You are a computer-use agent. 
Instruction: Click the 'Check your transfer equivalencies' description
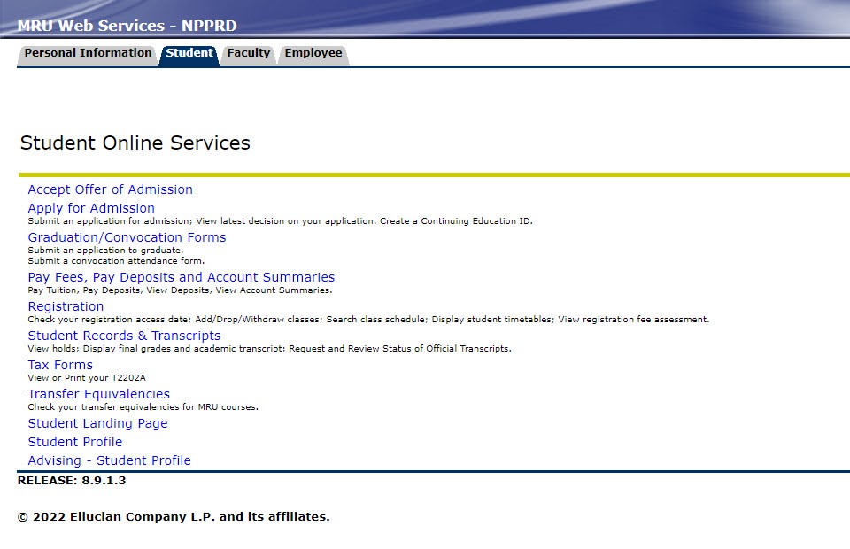point(143,407)
